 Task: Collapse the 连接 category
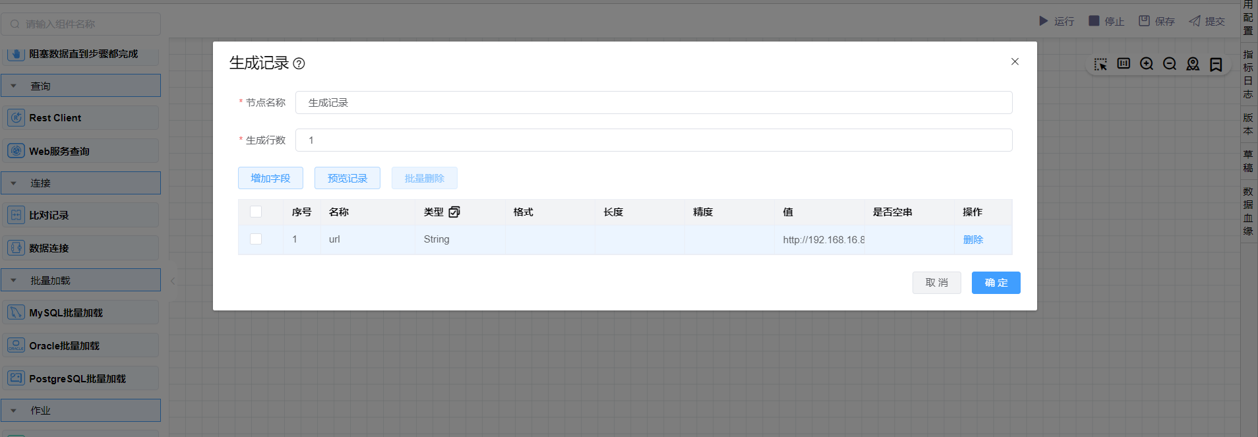pyautogui.click(x=80, y=183)
